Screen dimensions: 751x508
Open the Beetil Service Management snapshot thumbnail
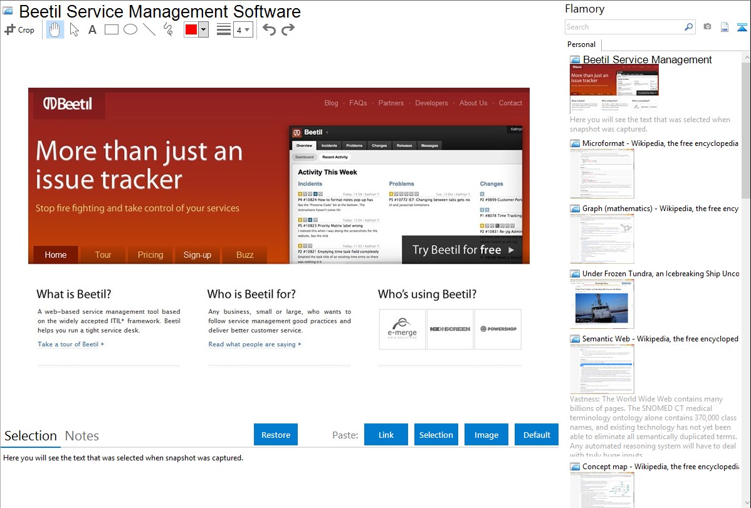(x=614, y=89)
